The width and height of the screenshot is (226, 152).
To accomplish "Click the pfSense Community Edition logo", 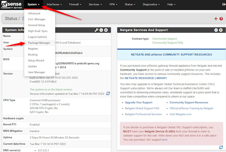I will tap(11, 5).
